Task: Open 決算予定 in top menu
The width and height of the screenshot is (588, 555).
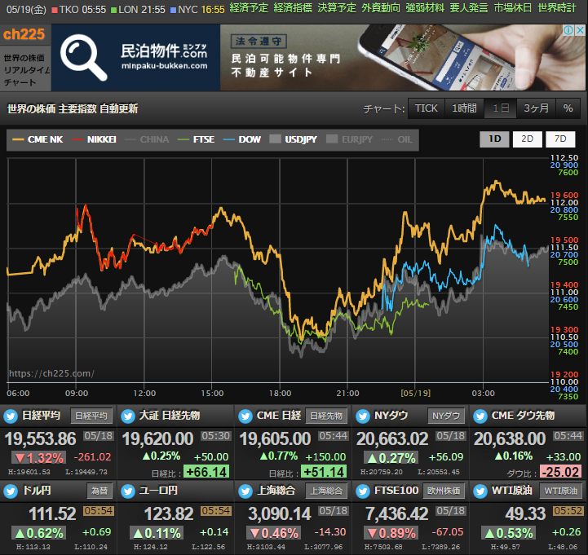Action: click(x=337, y=8)
